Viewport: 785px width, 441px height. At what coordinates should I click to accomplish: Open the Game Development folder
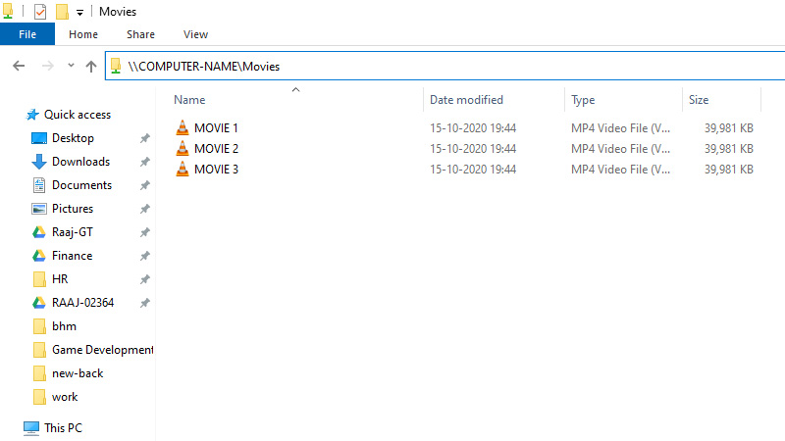(x=103, y=350)
